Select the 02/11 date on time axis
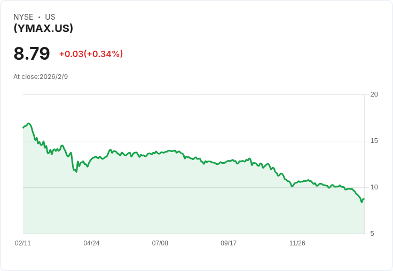The image size is (393, 271). point(23,243)
